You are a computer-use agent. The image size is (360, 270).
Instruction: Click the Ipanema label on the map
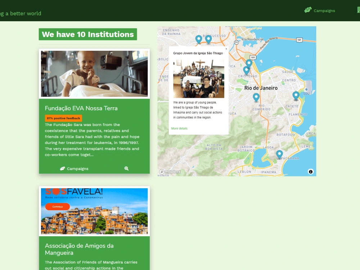tap(269, 172)
